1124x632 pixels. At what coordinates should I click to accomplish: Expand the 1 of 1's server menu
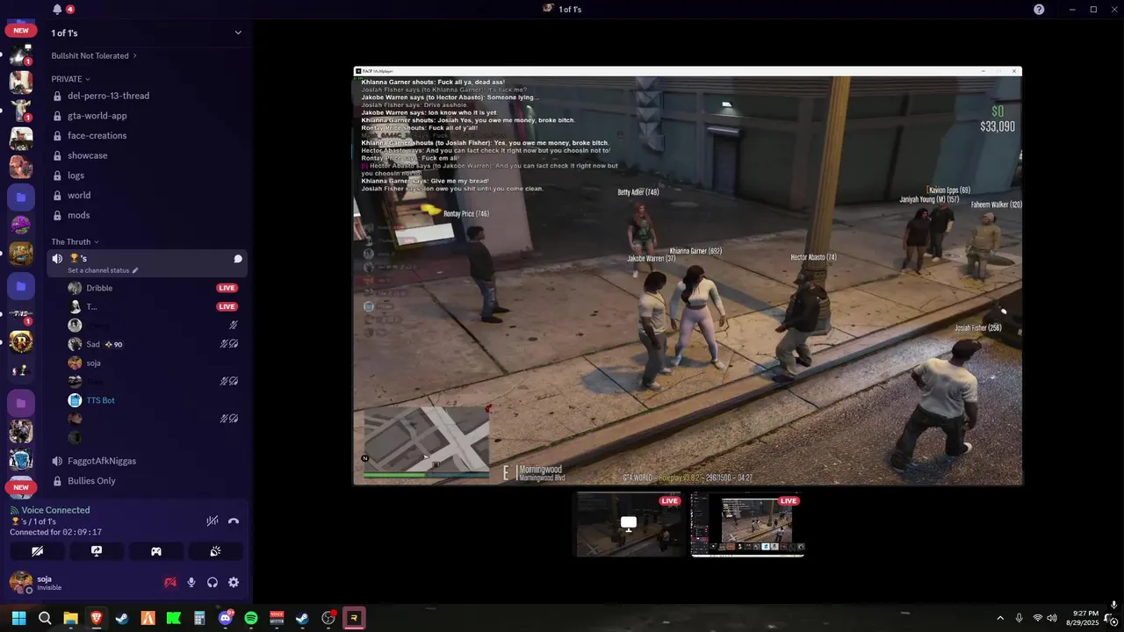[x=237, y=32]
